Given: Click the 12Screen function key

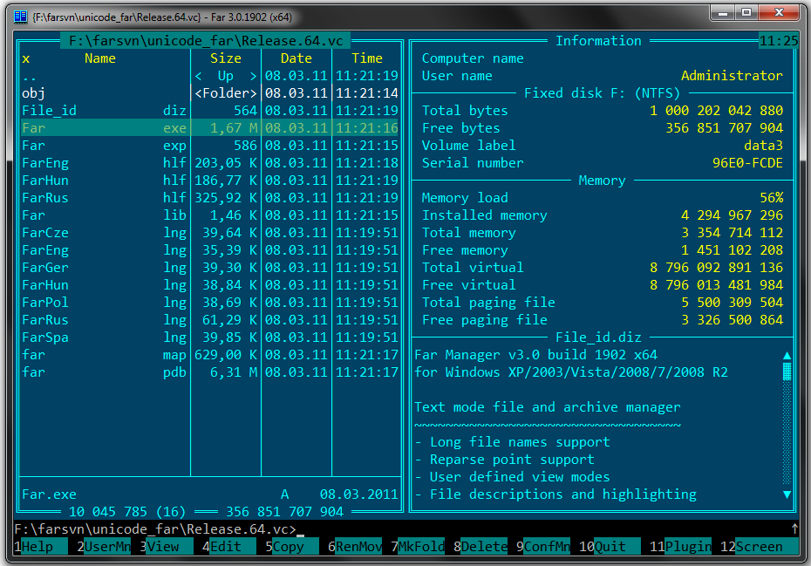Looking at the screenshot, I should (759, 546).
